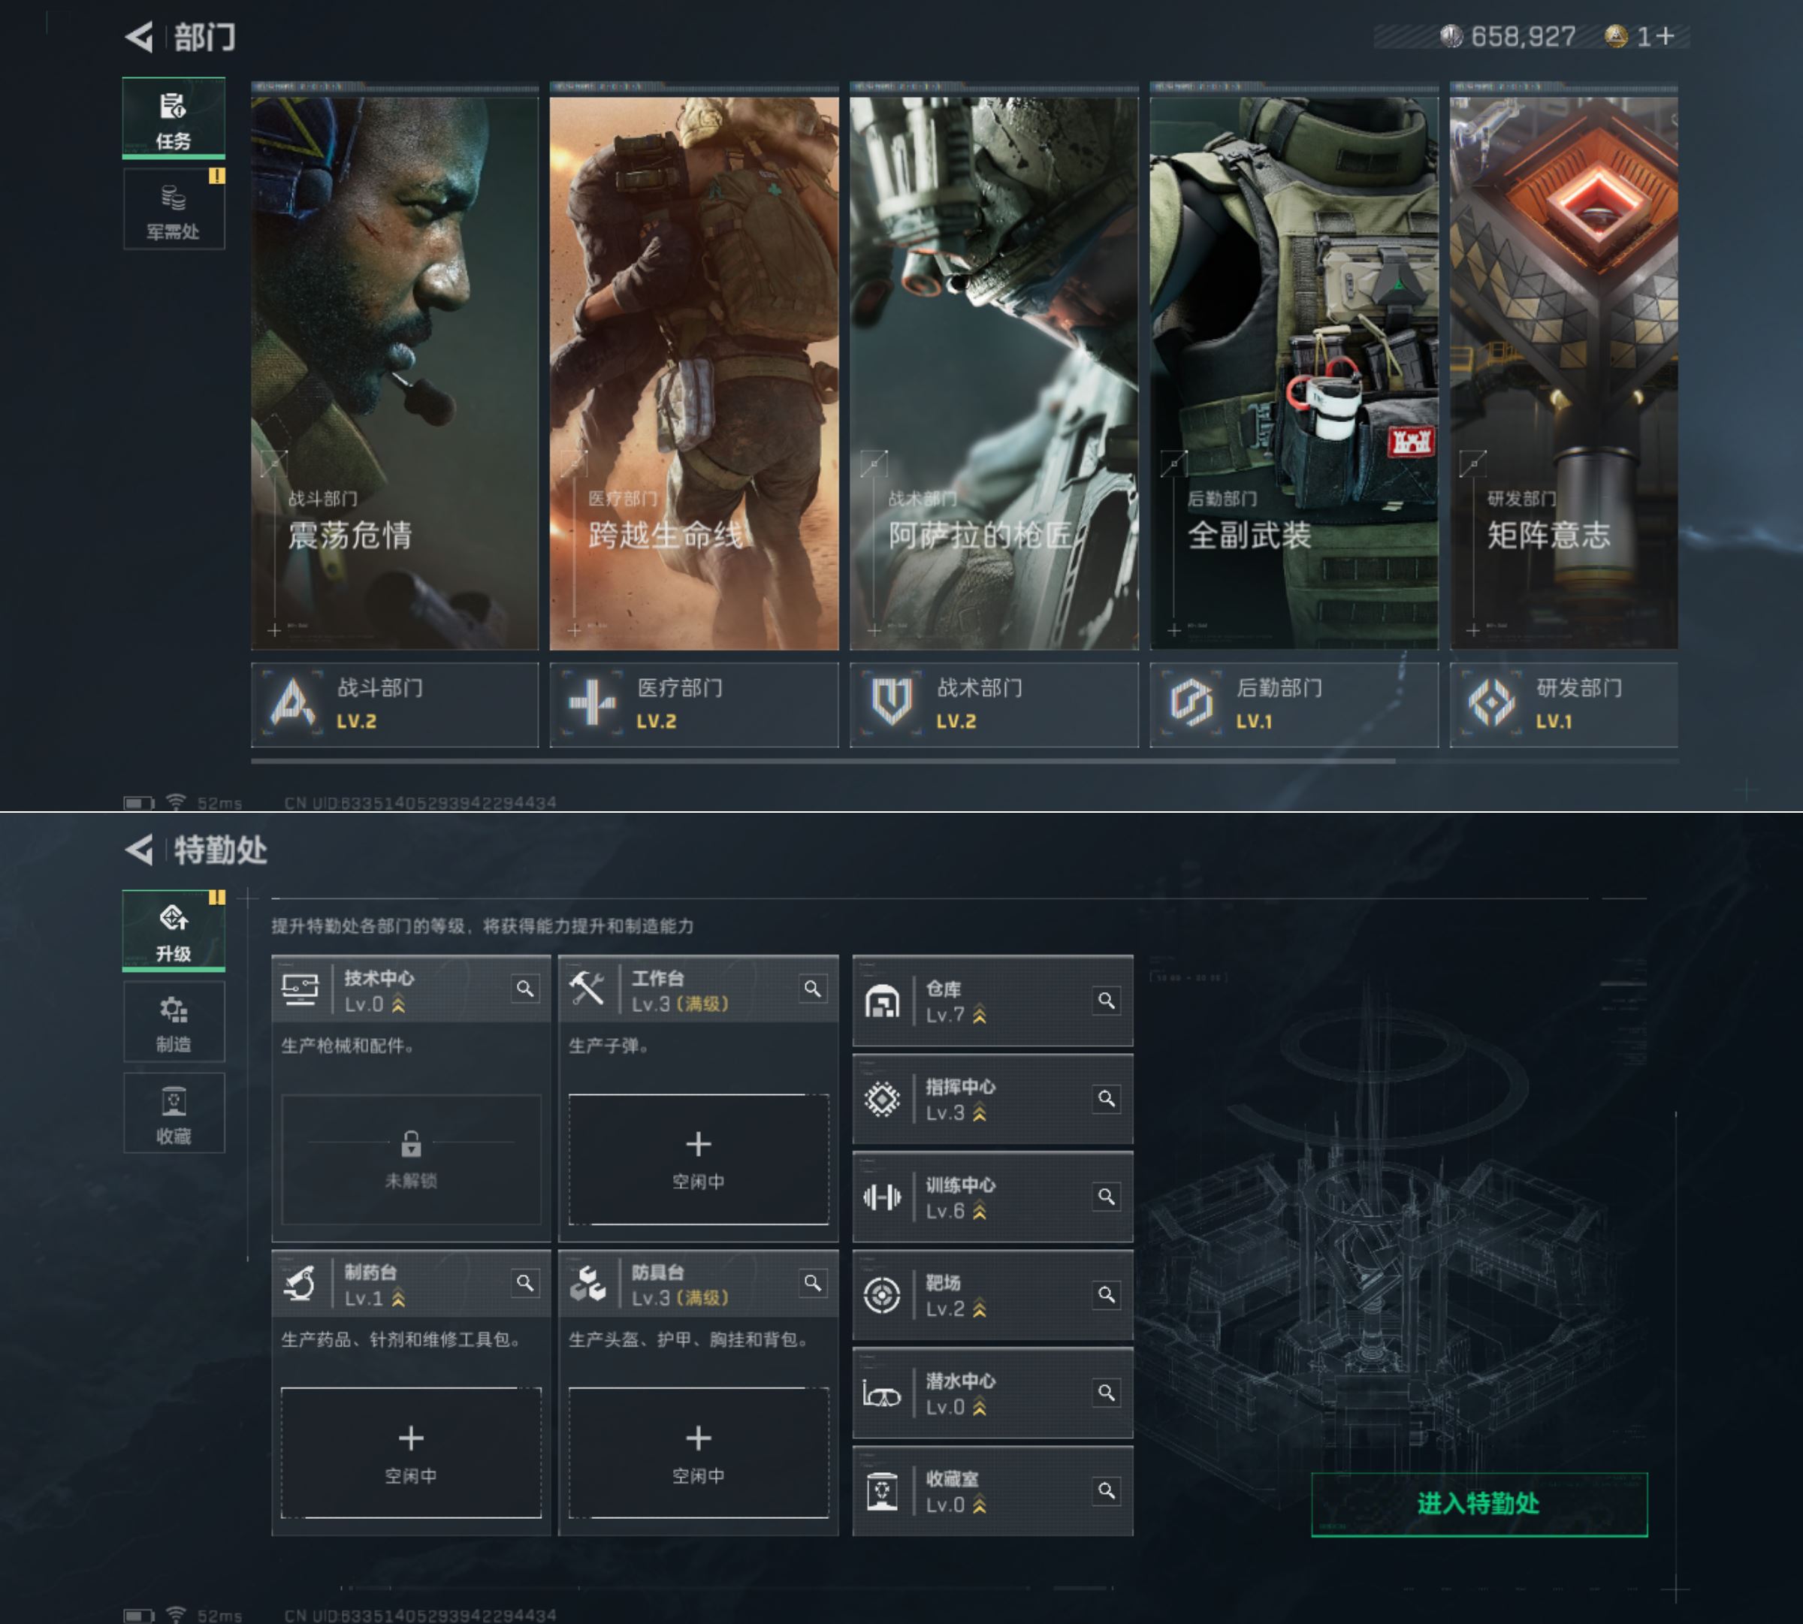Select 战斗部门 LV.2 panel
The width and height of the screenshot is (1803, 1624).
394,704
